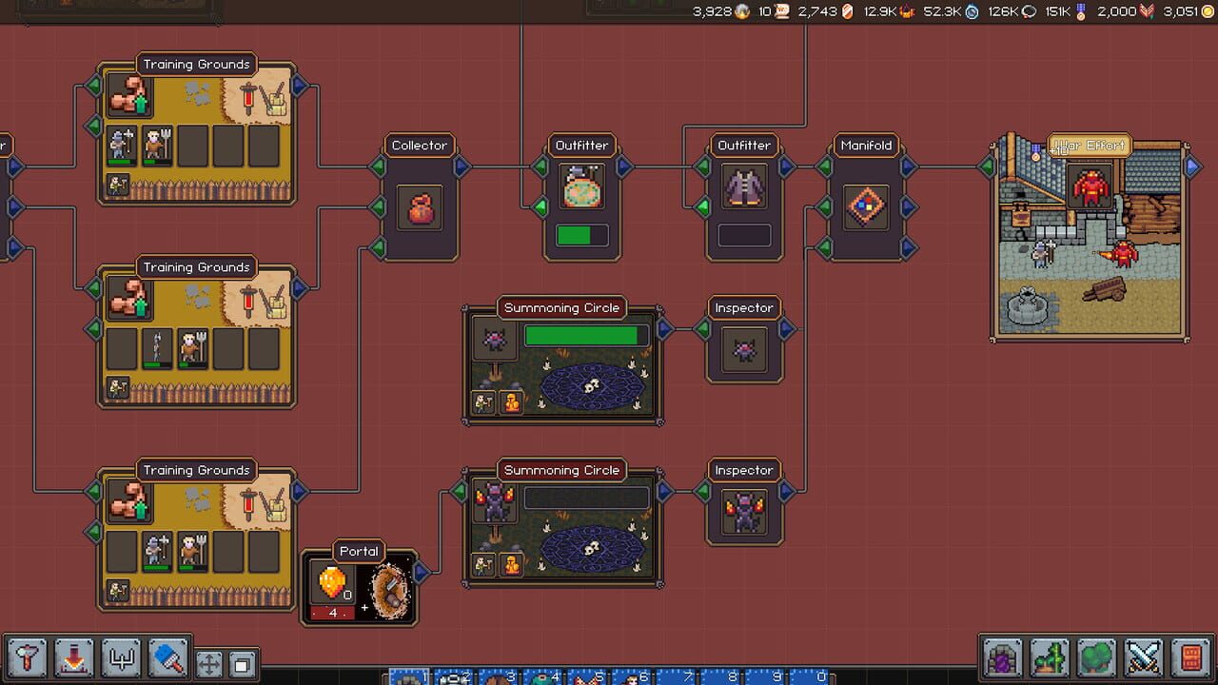Click the Manifold's diamond filter icon
Image resolution: width=1218 pixels, height=685 pixels.
[866, 207]
